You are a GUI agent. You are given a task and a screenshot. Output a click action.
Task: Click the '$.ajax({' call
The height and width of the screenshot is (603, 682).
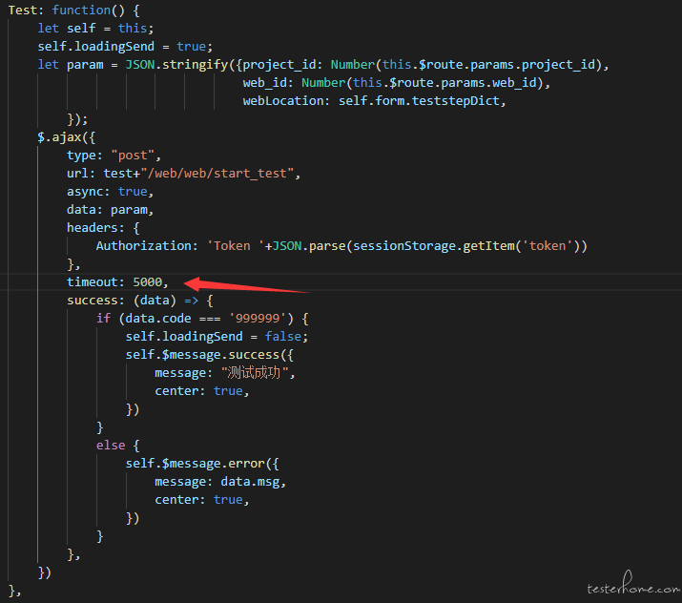pyautogui.click(x=66, y=137)
